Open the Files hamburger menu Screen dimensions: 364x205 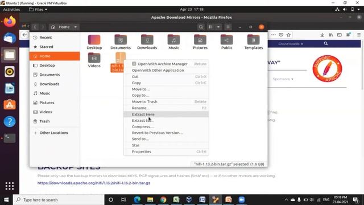click(x=228, y=27)
